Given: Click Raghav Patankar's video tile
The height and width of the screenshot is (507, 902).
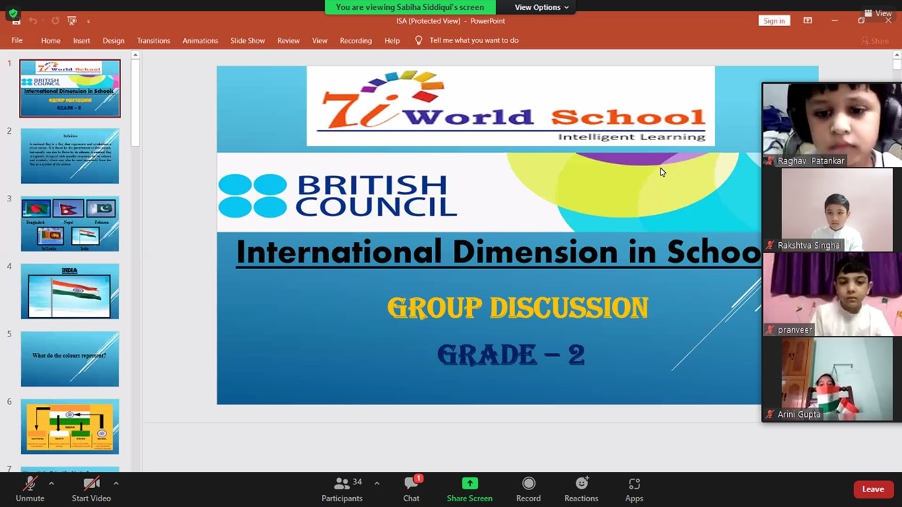Looking at the screenshot, I should click(x=832, y=125).
